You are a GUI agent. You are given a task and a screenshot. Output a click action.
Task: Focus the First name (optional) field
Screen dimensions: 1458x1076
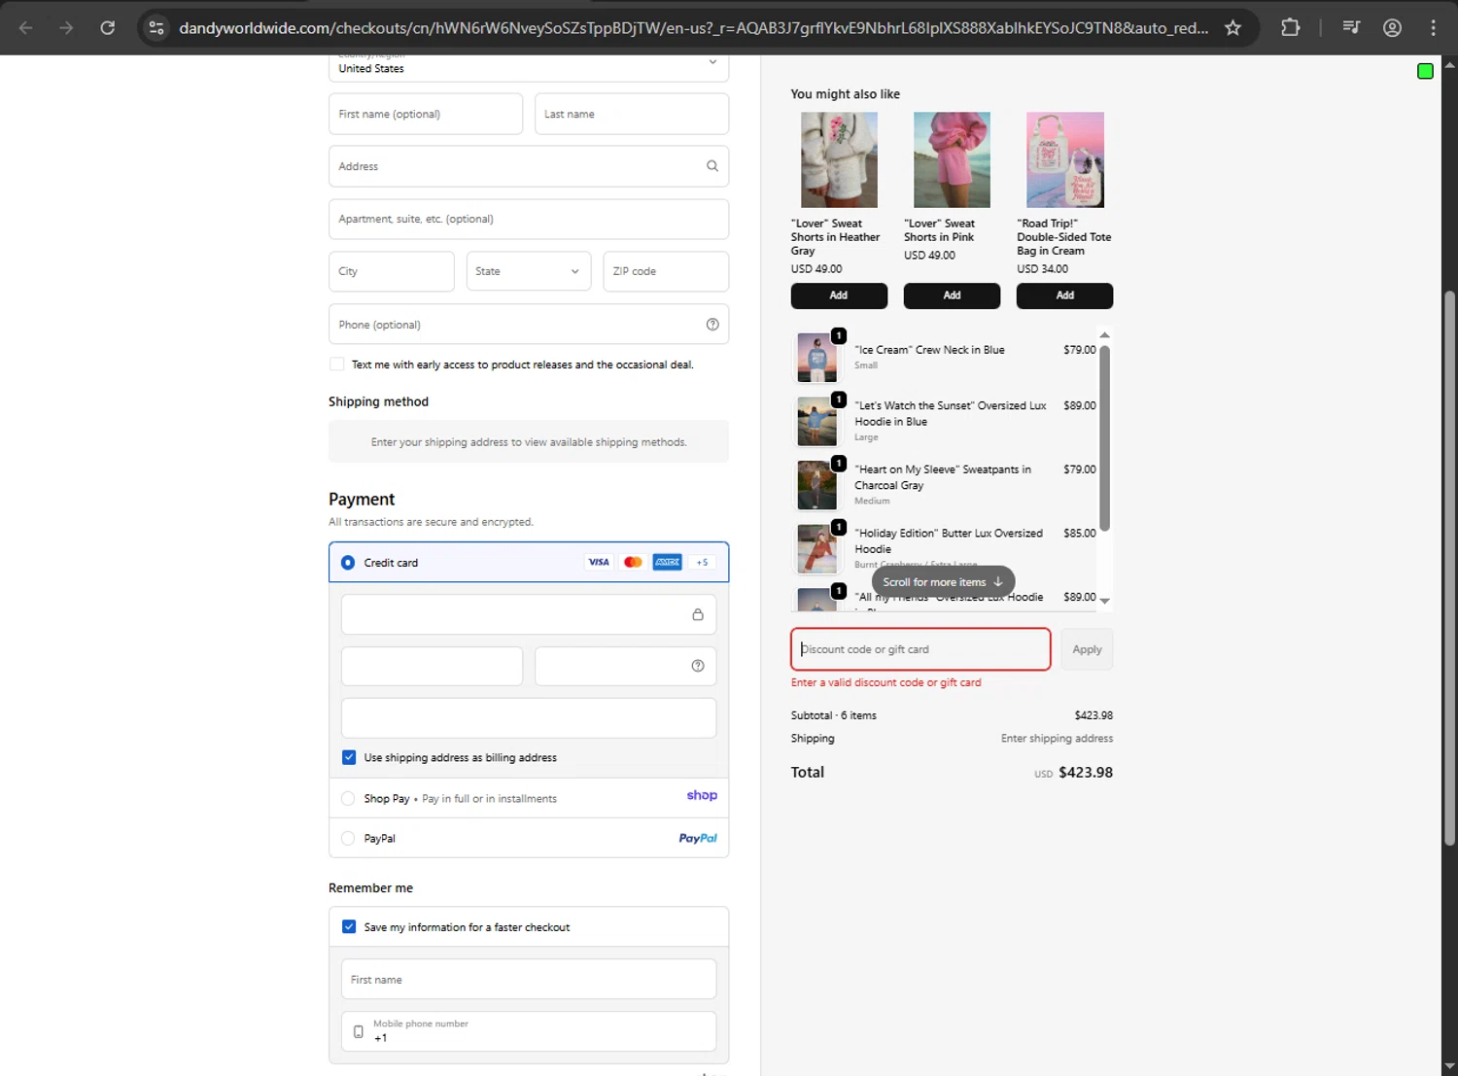426,114
